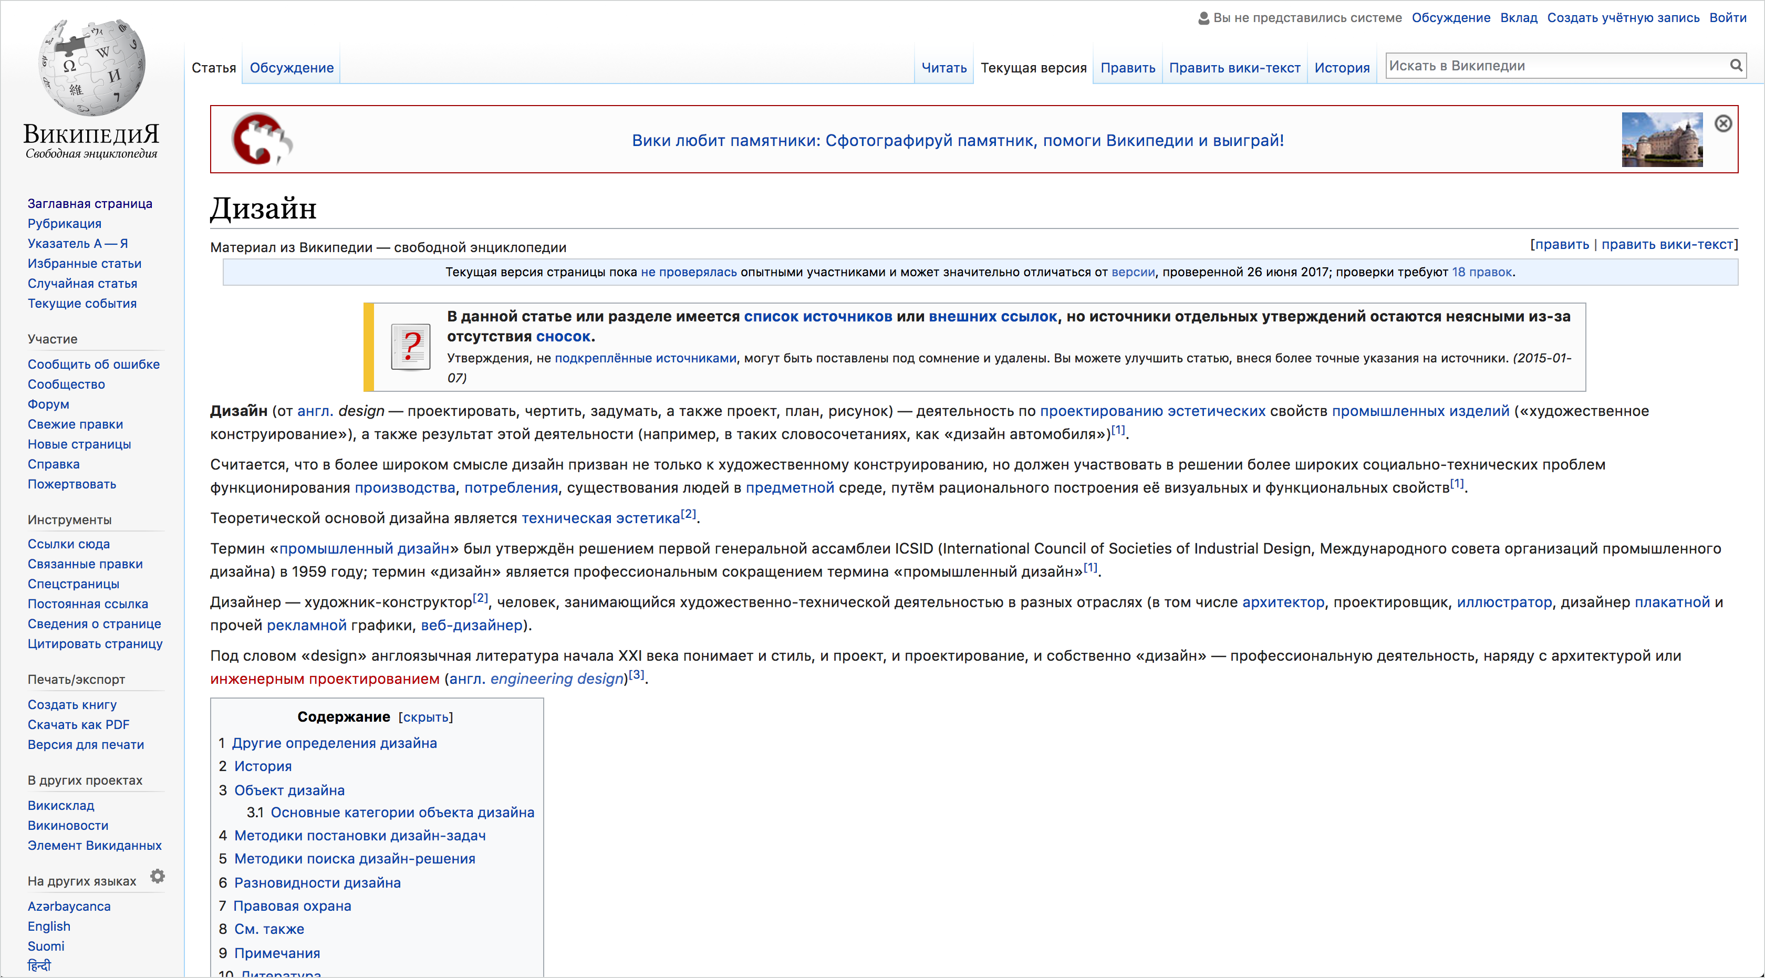
Task: Jump to История section in contents
Action: click(263, 766)
